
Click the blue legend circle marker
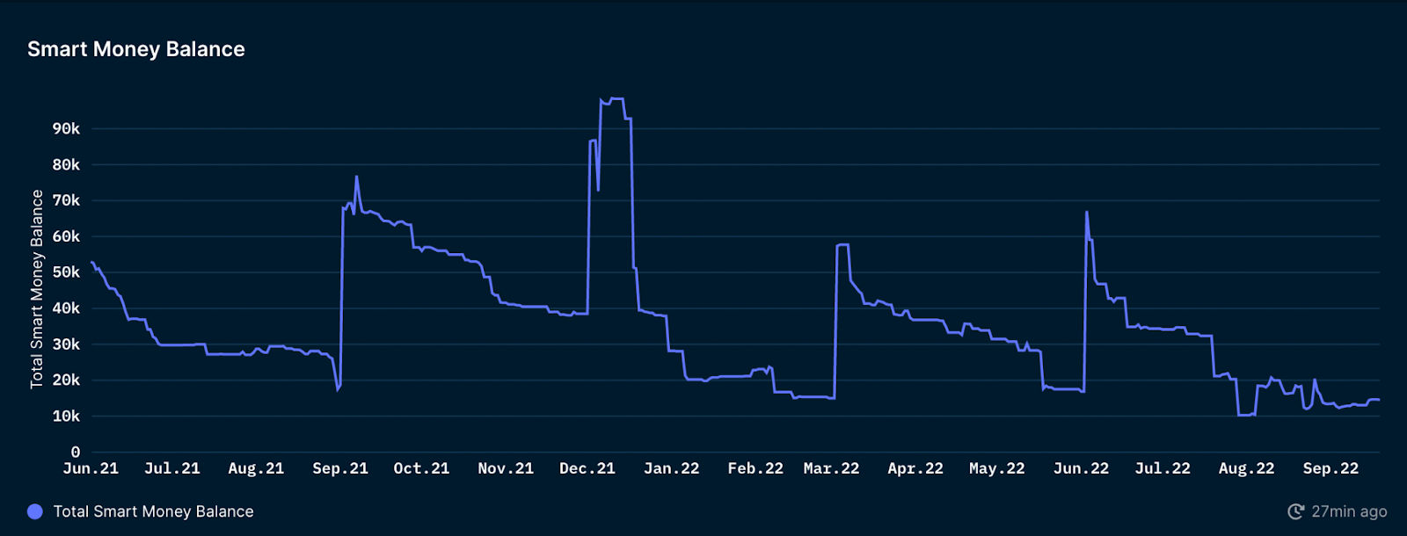tap(35, 511)
